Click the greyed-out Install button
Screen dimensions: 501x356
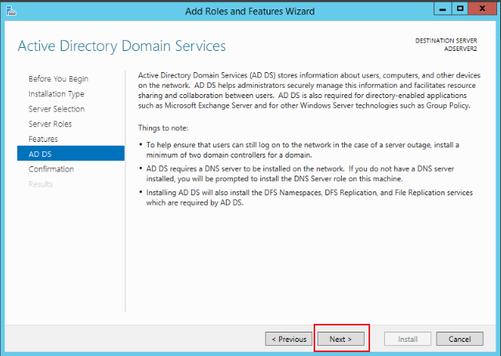pyautogui.click(x=408, y=339)
